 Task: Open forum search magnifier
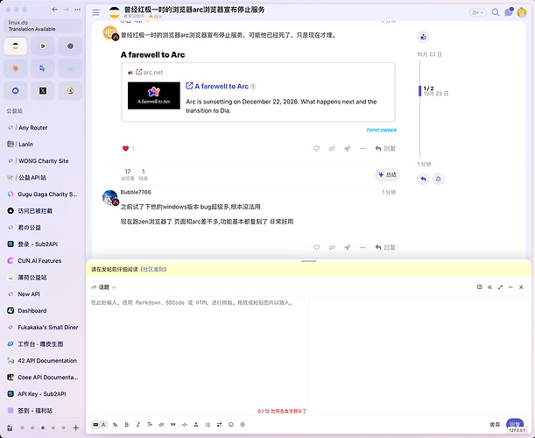point(496,12)
